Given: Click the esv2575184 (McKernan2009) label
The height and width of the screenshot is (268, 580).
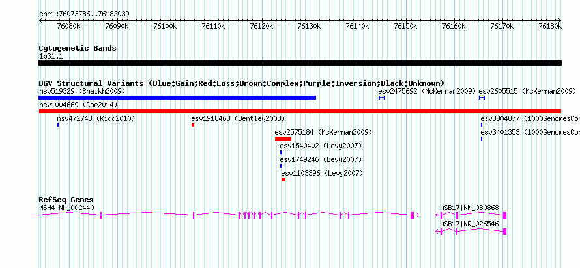Looking at the screenshot, I should pos(323,132).
